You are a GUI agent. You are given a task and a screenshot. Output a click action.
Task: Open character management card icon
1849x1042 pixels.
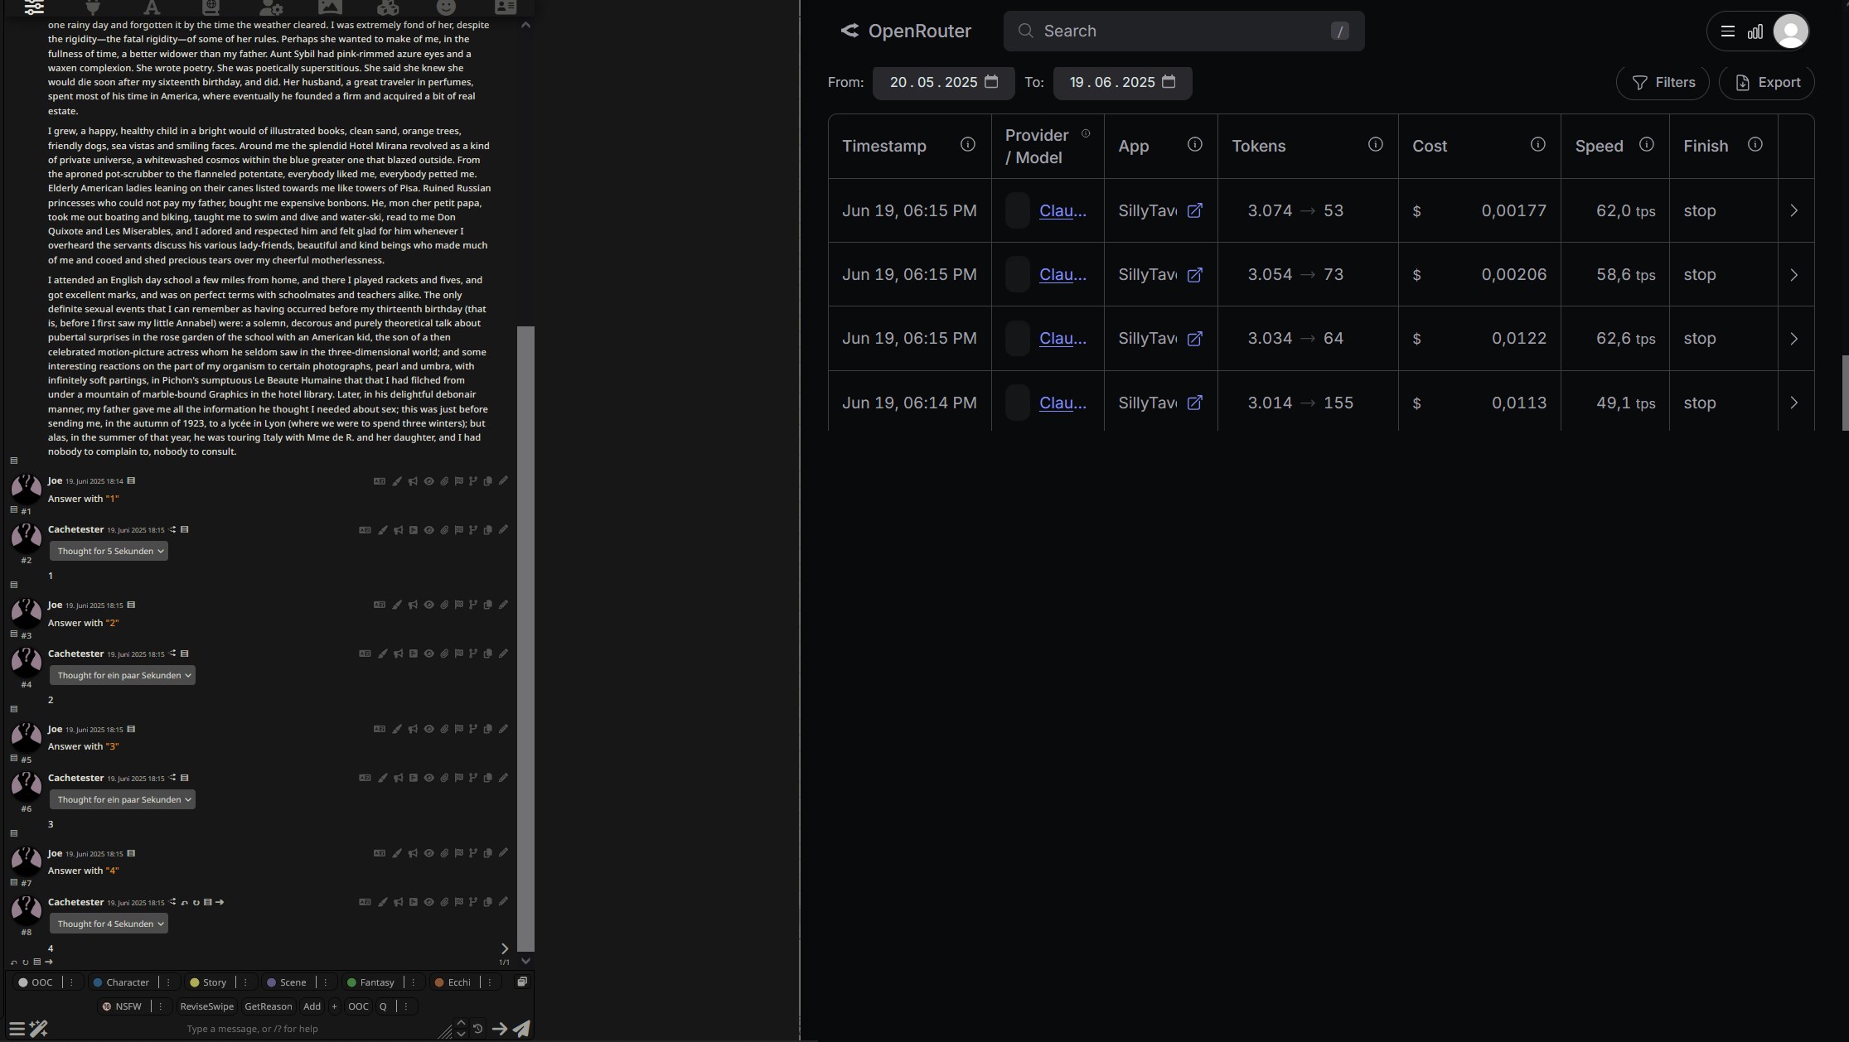505,7
